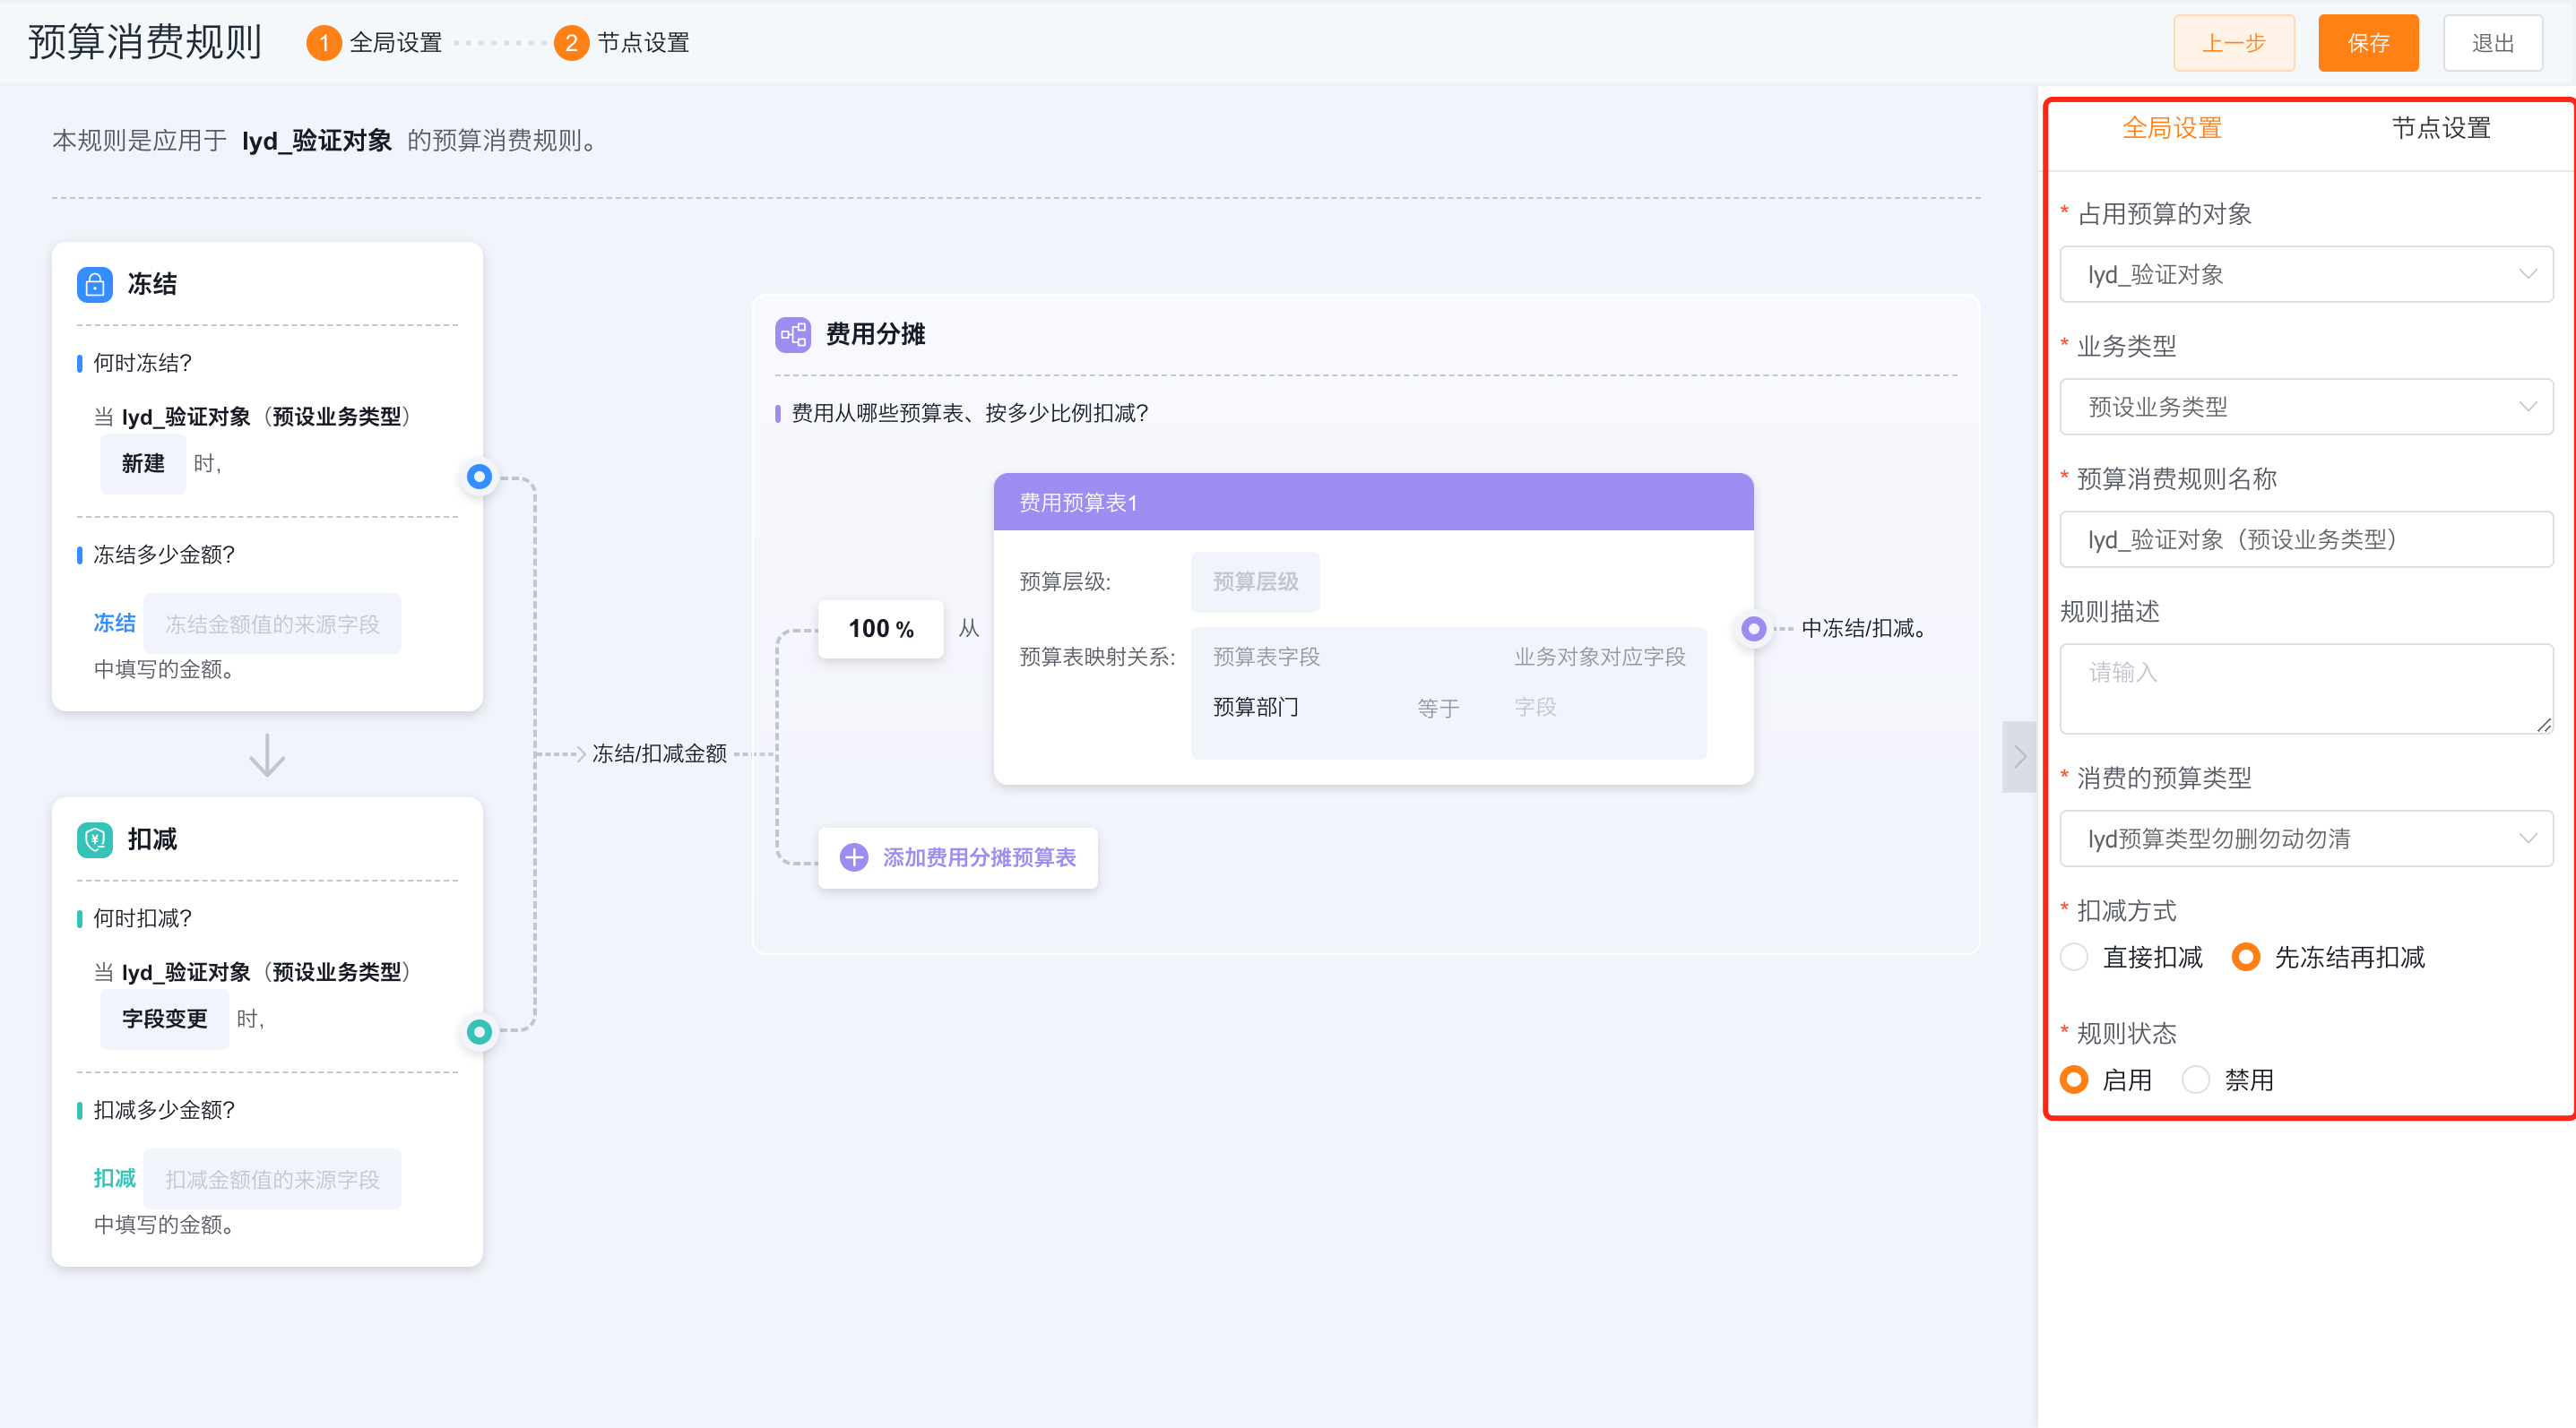Click the blue lock icon on 冻结 card
Screen dimensions: 2576x1428
[x=94, y=285]
